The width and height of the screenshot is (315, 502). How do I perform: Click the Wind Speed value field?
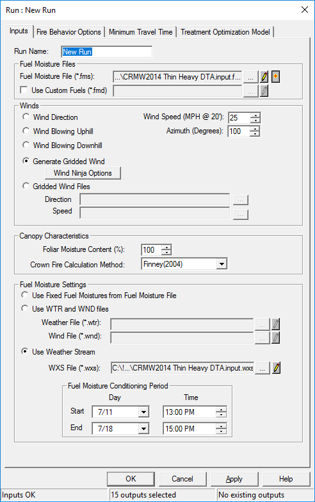tap(239, 118)
